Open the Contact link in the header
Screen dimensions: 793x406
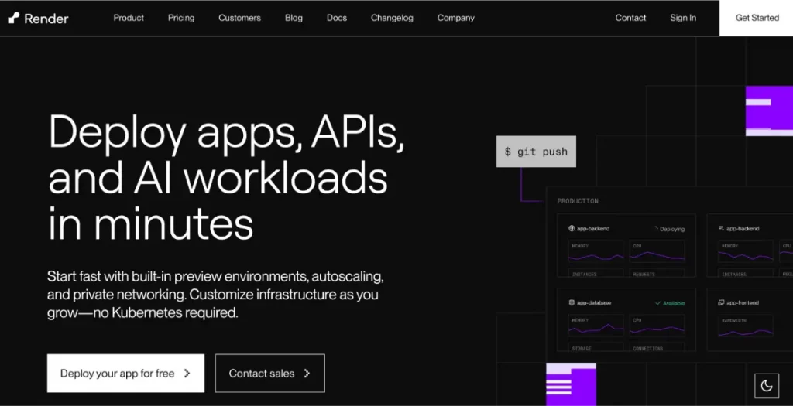(x=630, y=18)
